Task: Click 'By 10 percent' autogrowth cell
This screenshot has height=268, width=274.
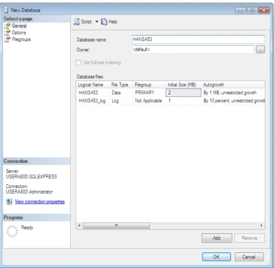Action: (x=233, y=101)
